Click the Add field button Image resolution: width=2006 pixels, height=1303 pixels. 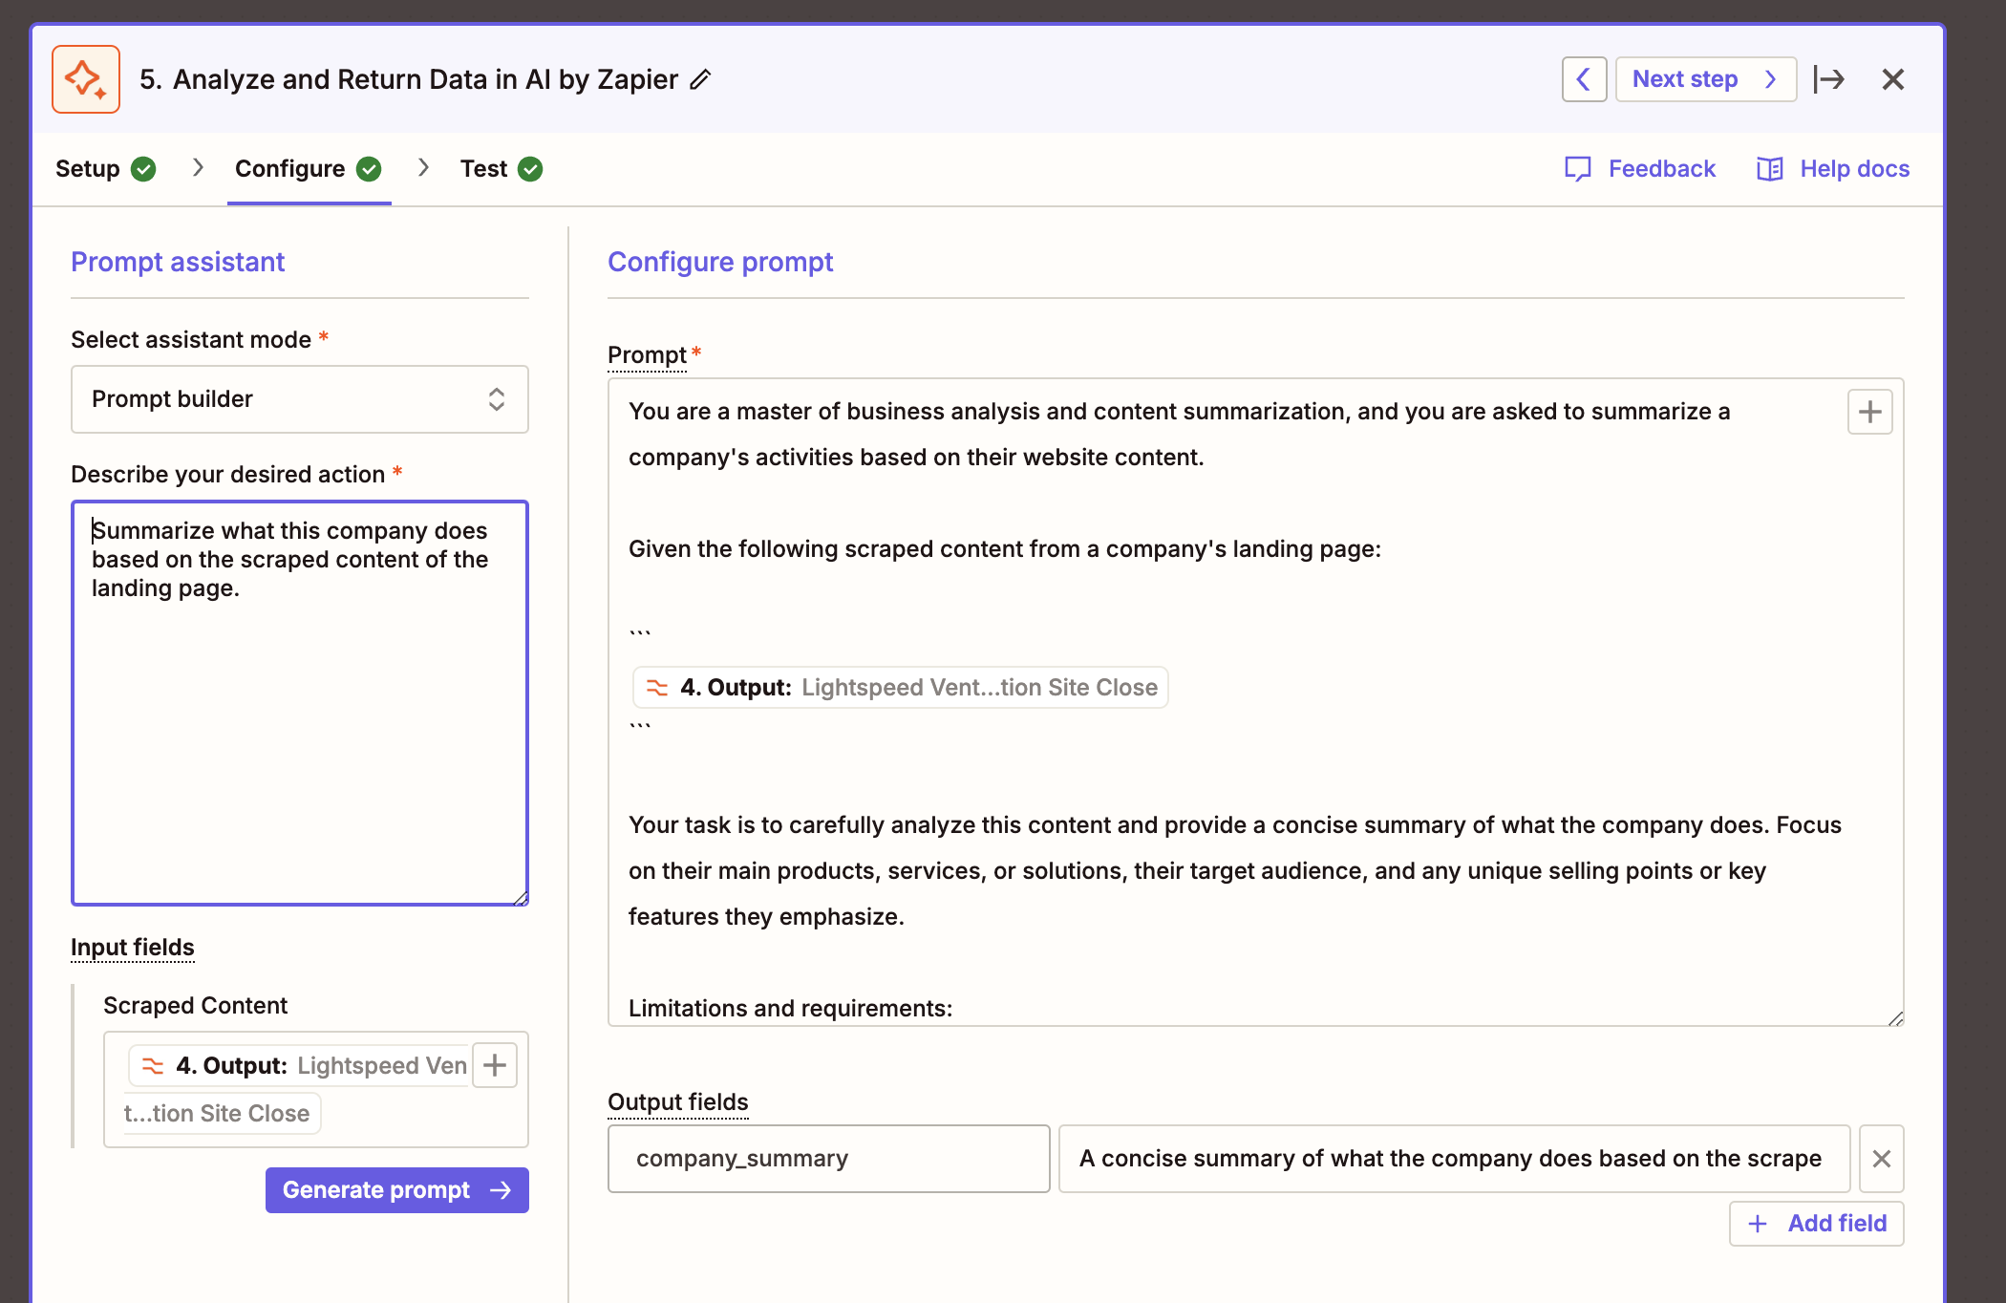pos(1816,1224)
